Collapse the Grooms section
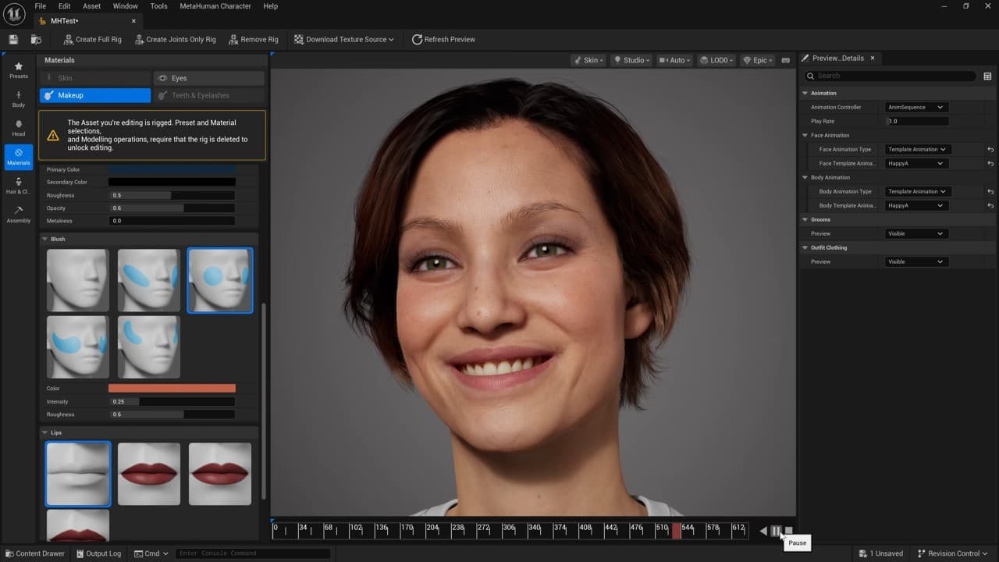The height and width of the screenshot is (562, 999). (x=805, y=219)
